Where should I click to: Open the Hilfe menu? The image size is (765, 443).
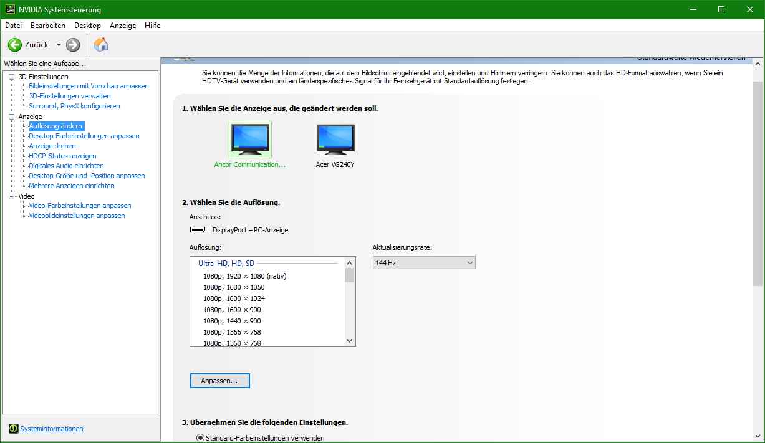coord(152,26)
